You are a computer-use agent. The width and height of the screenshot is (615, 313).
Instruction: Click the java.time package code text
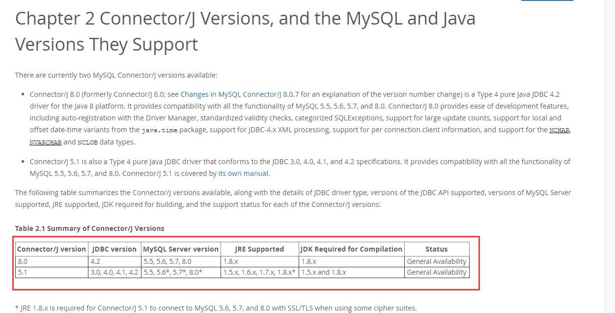pos(160,130)
